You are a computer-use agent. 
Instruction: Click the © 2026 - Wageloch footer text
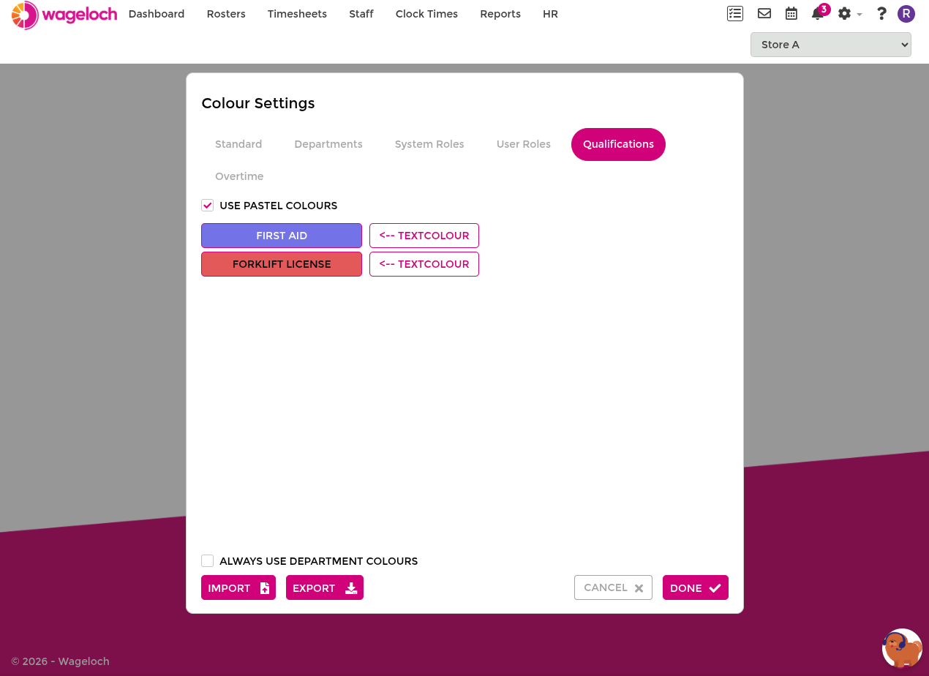pyautogui.click(x=60, y=661)
